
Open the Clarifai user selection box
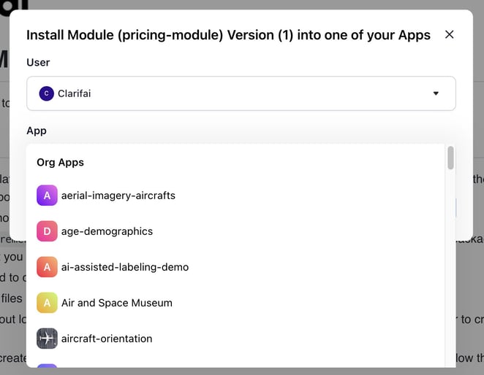click(x=241, y=93)
